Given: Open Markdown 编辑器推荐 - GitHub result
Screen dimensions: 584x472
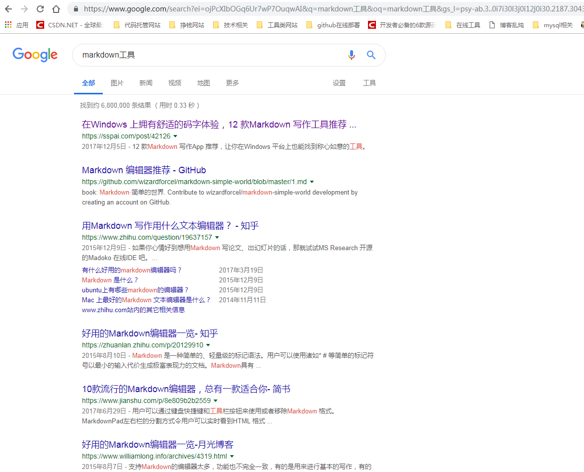Looking at the screenshot, I should (144, 170).
